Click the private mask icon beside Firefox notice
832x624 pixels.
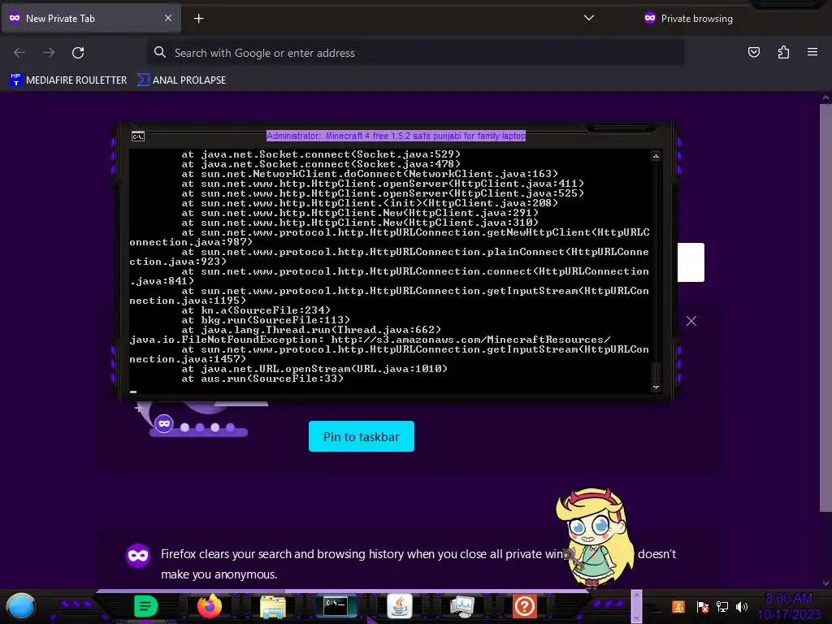pos(138,555)
